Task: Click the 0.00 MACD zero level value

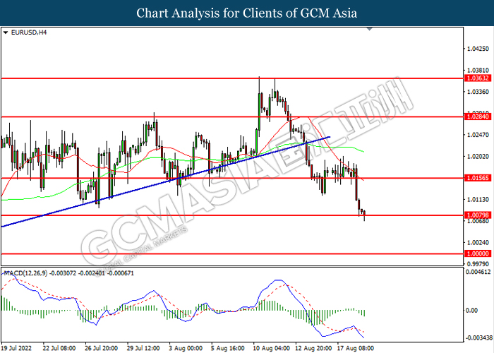Action: pos(471,311)
